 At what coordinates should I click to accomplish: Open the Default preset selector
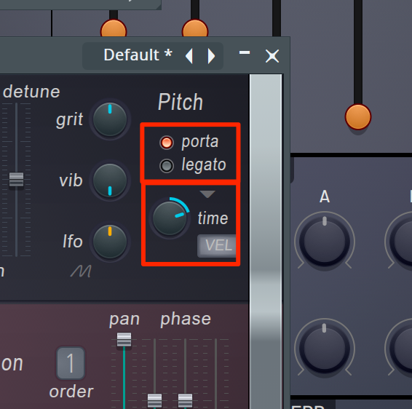click(x=138, y=55)
